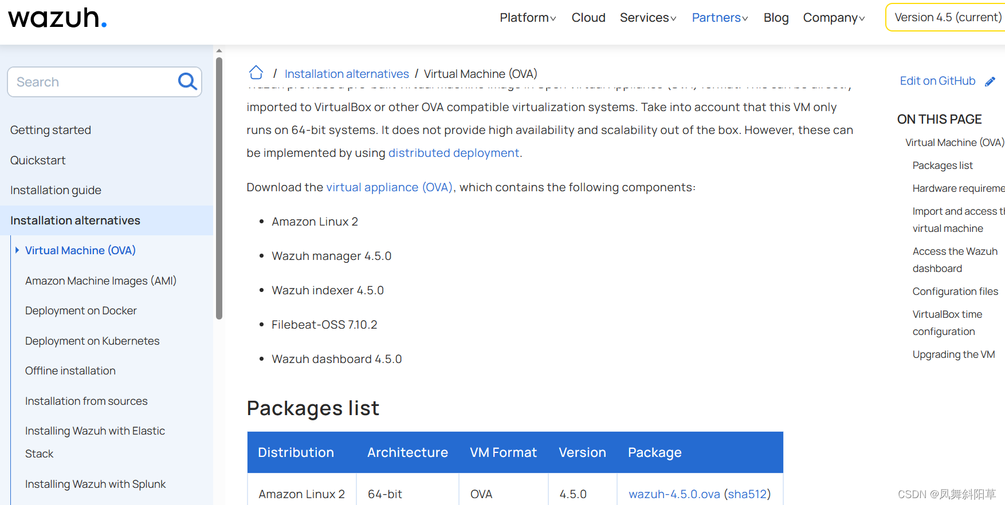Jump to Packages list section

pos(943,165)
